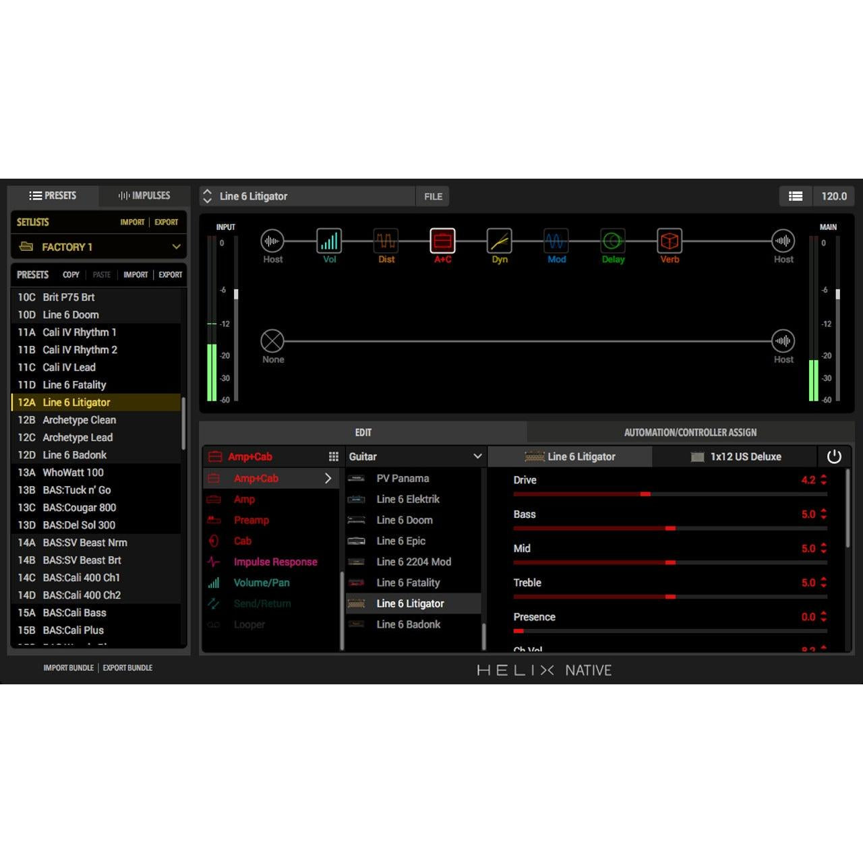Adjust the Drive value stepper arrows

tap(823, 480)
